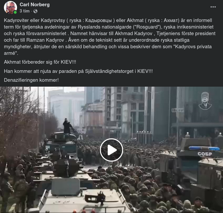Viewport: 223px width, 213px height.
Task: Click the line "Akhmat förbereder sig för KIEV!!!"
Action: (x=40, y=62)
